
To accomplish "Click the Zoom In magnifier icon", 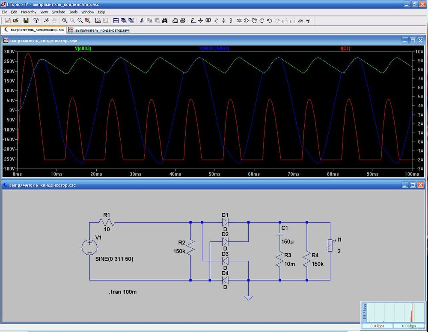I will tap(65, 21).
